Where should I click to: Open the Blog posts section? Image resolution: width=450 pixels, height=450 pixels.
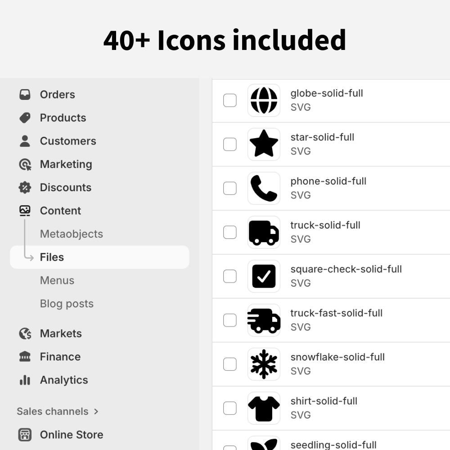tap(67, 304)
